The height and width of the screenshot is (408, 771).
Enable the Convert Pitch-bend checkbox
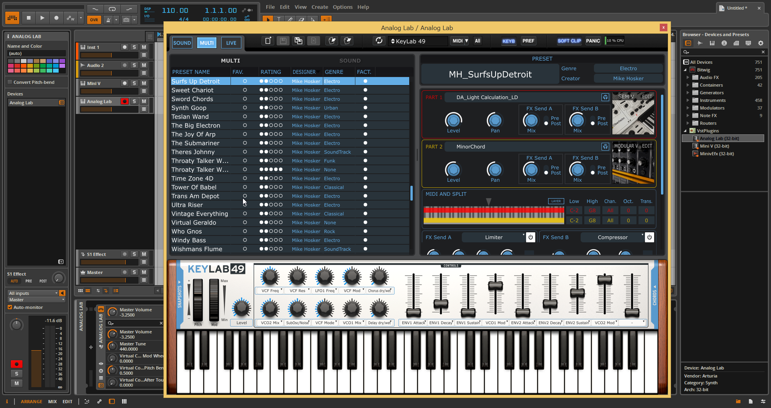(10, 82)
